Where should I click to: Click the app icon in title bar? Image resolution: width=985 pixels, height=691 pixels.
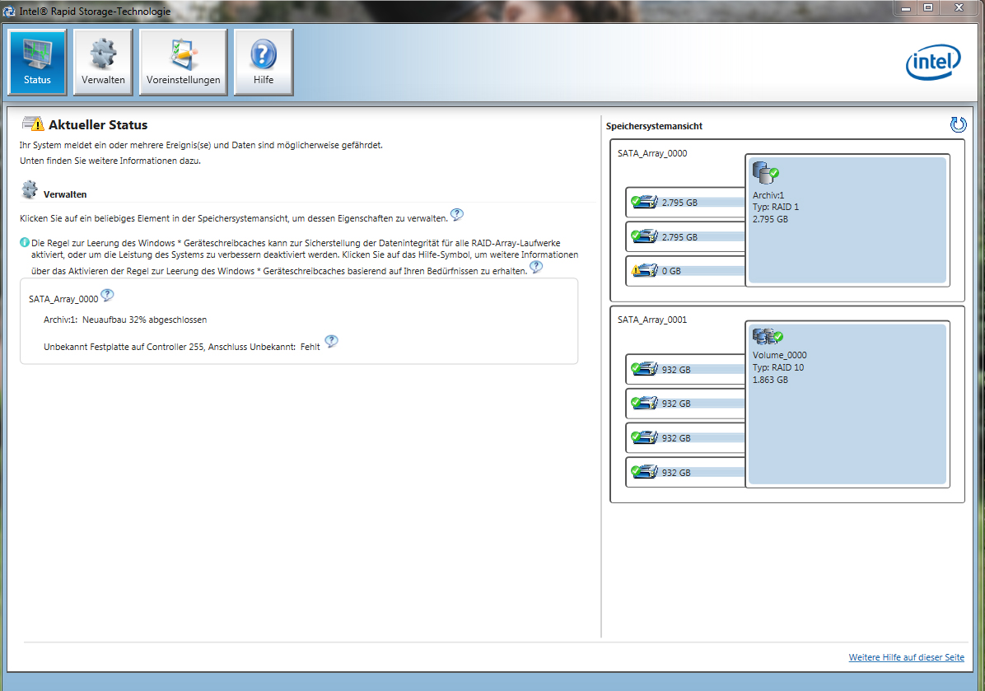click(9, 11)
